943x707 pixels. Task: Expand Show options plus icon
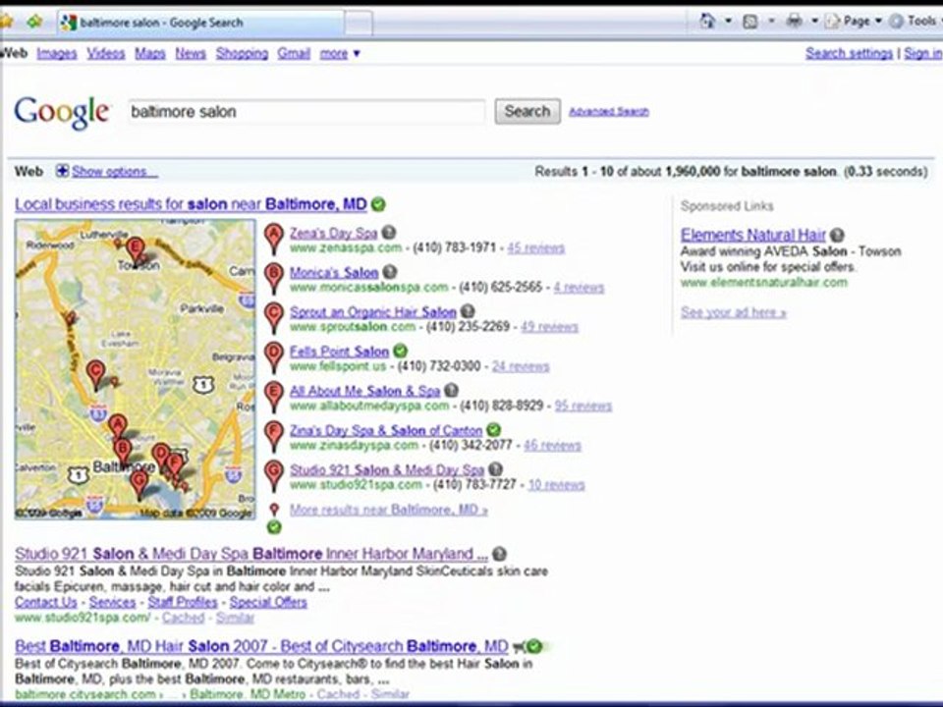(x=62, y=171)
